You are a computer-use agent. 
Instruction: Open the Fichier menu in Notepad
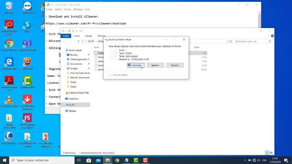pos(49,9)
